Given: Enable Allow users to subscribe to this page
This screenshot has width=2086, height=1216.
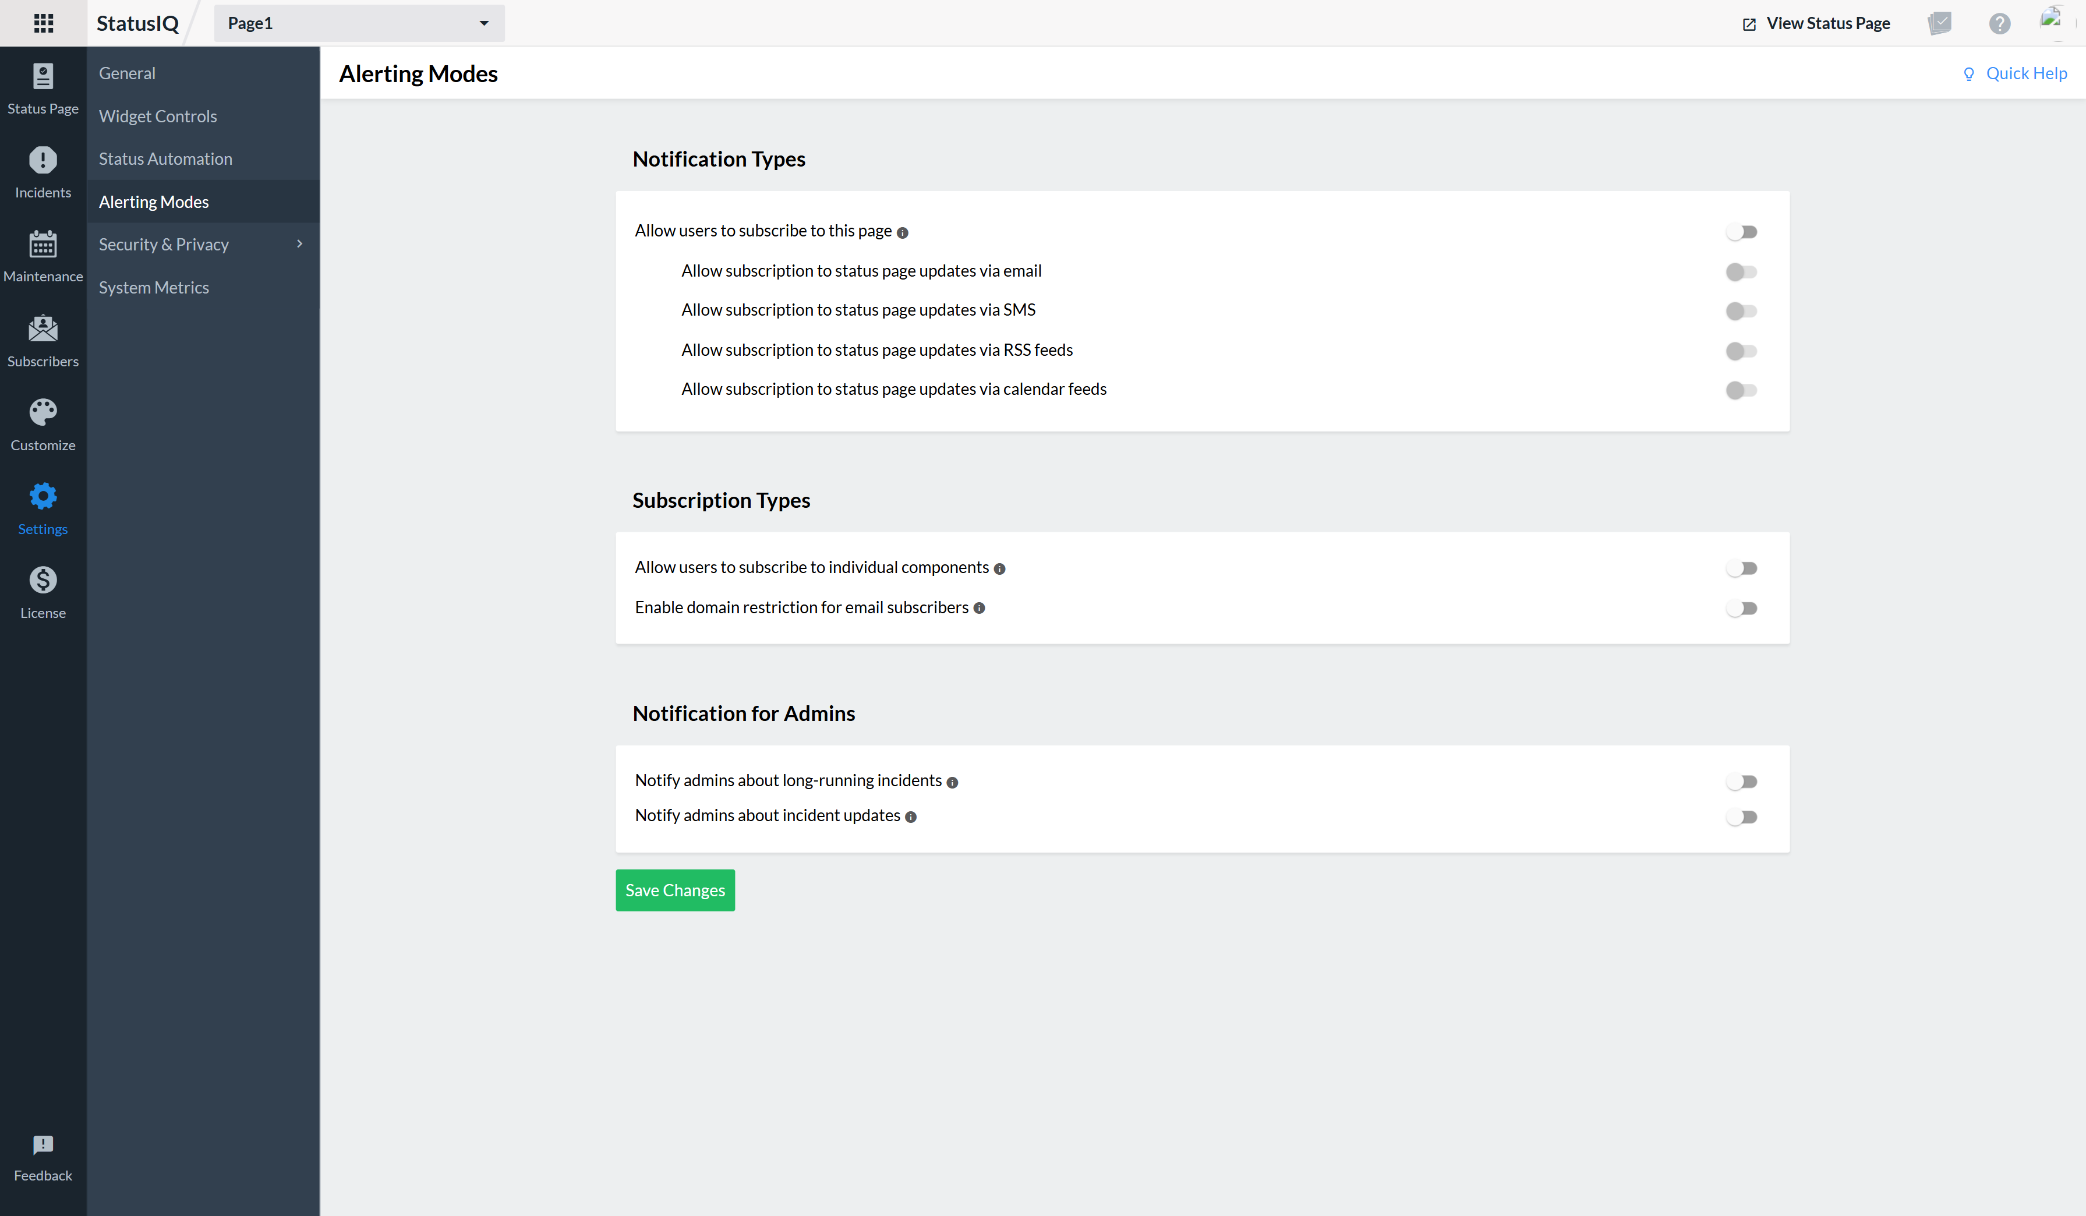Looking at the screenshot, I should [1741, 232].
